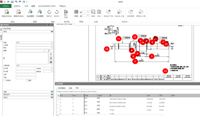Open the 类型 dropdown showing 尺寸

tap(34, 42)
